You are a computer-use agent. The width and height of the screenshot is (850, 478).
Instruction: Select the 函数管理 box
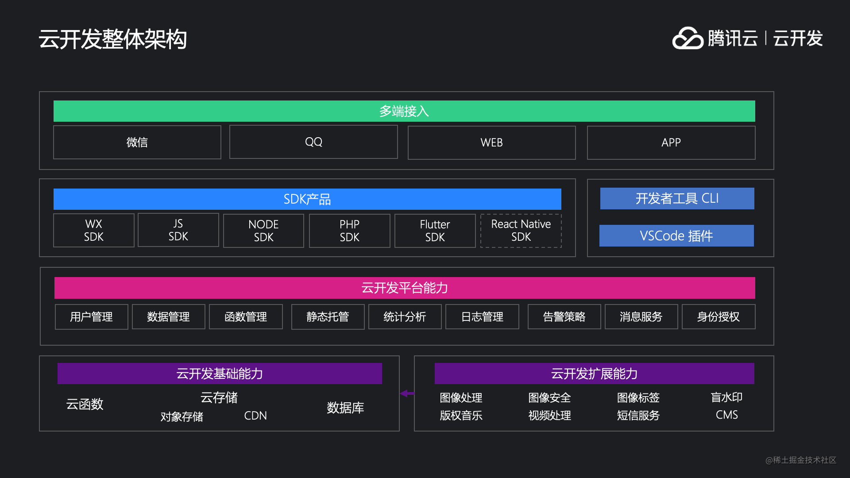pyautogui.click(x=246, y=317)
